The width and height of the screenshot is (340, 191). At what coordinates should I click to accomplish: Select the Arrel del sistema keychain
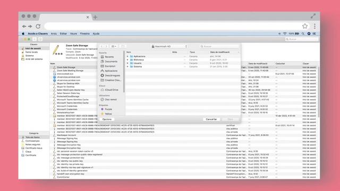coord(34,59)
